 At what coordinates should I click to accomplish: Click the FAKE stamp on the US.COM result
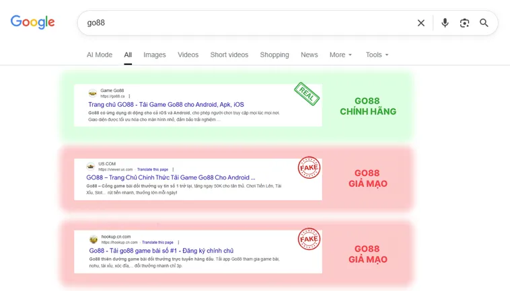(x=309, y=168)
